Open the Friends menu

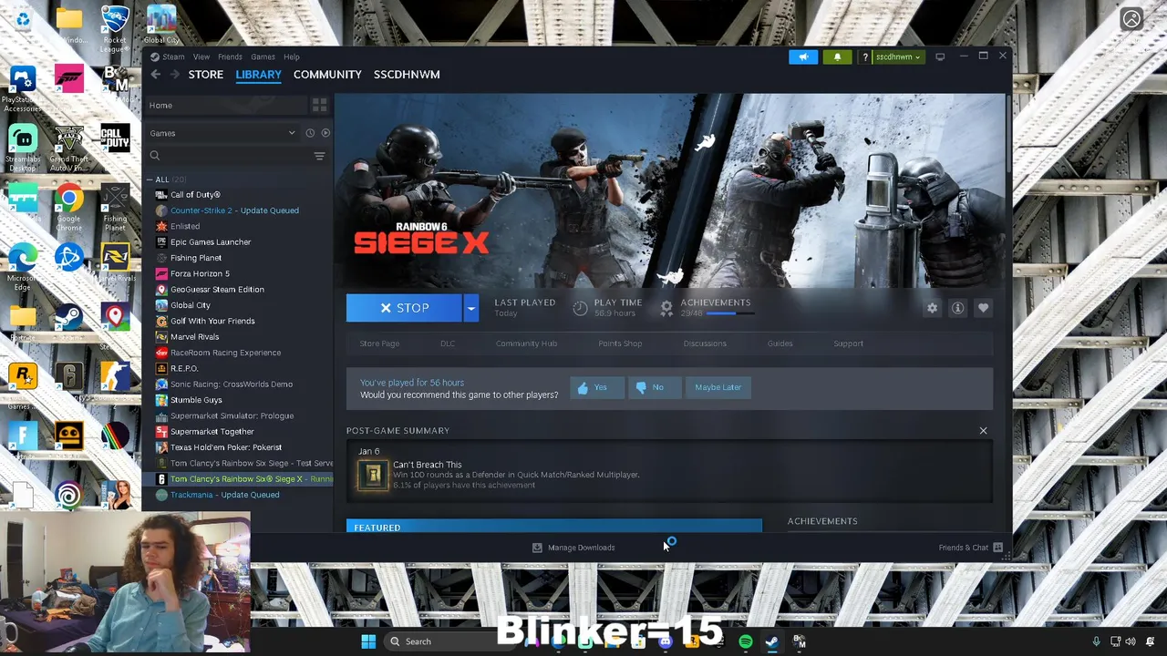coord(230,56)
